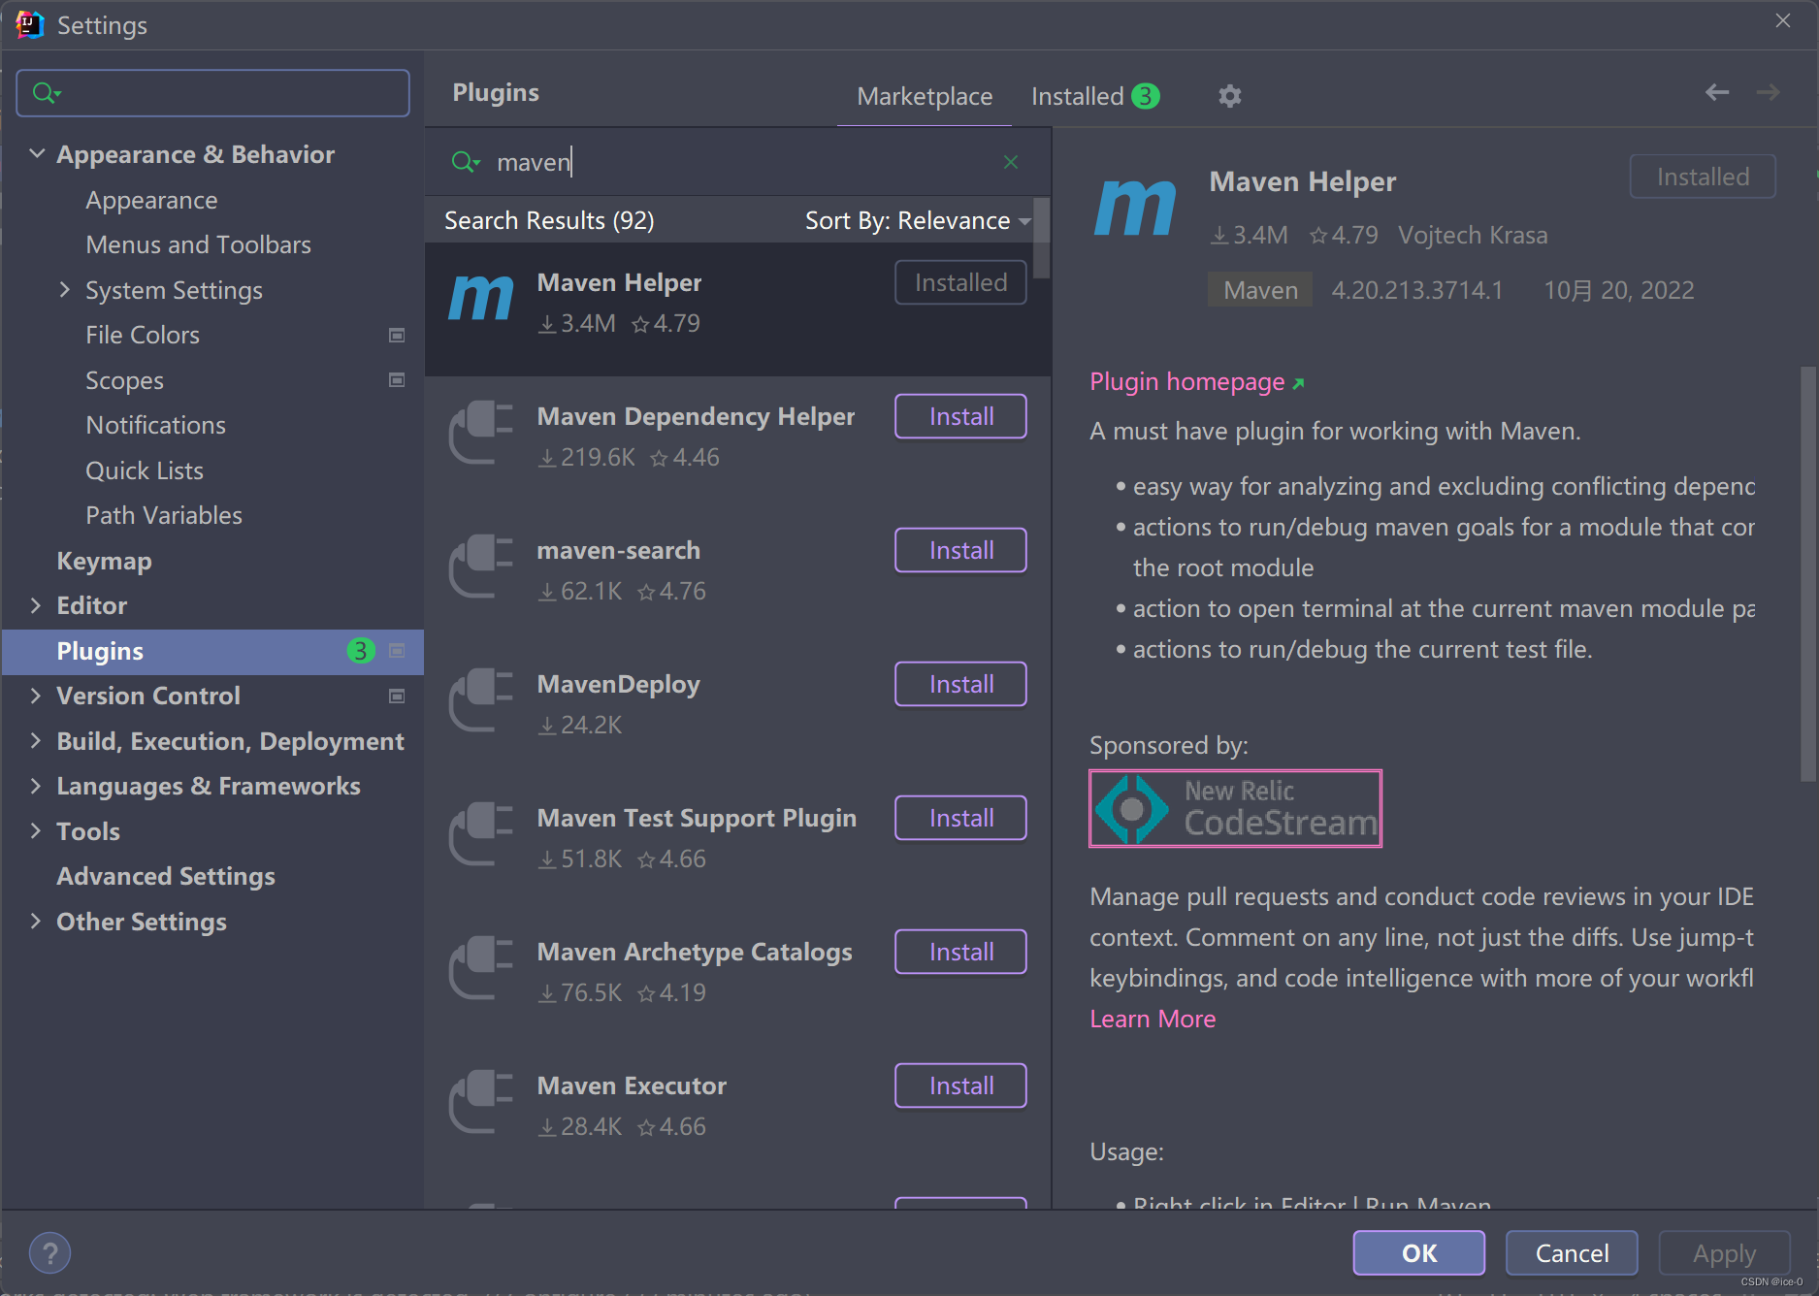Select Quick Lists settings item
1819x1296 pixels.
145,470
